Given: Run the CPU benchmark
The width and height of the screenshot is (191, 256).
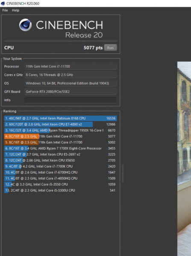Looking at the screenshot, I should (110, 48).
